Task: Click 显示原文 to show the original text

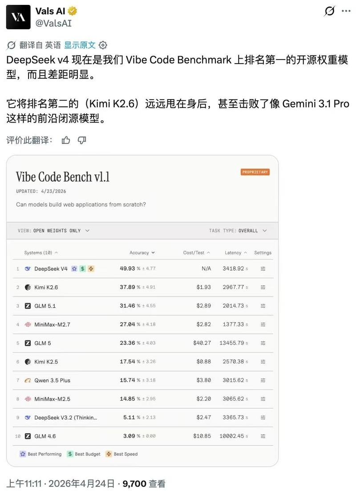Action: point(80,45)
